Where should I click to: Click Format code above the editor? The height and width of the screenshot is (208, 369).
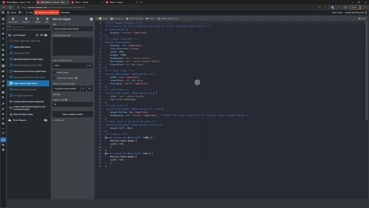168,18
